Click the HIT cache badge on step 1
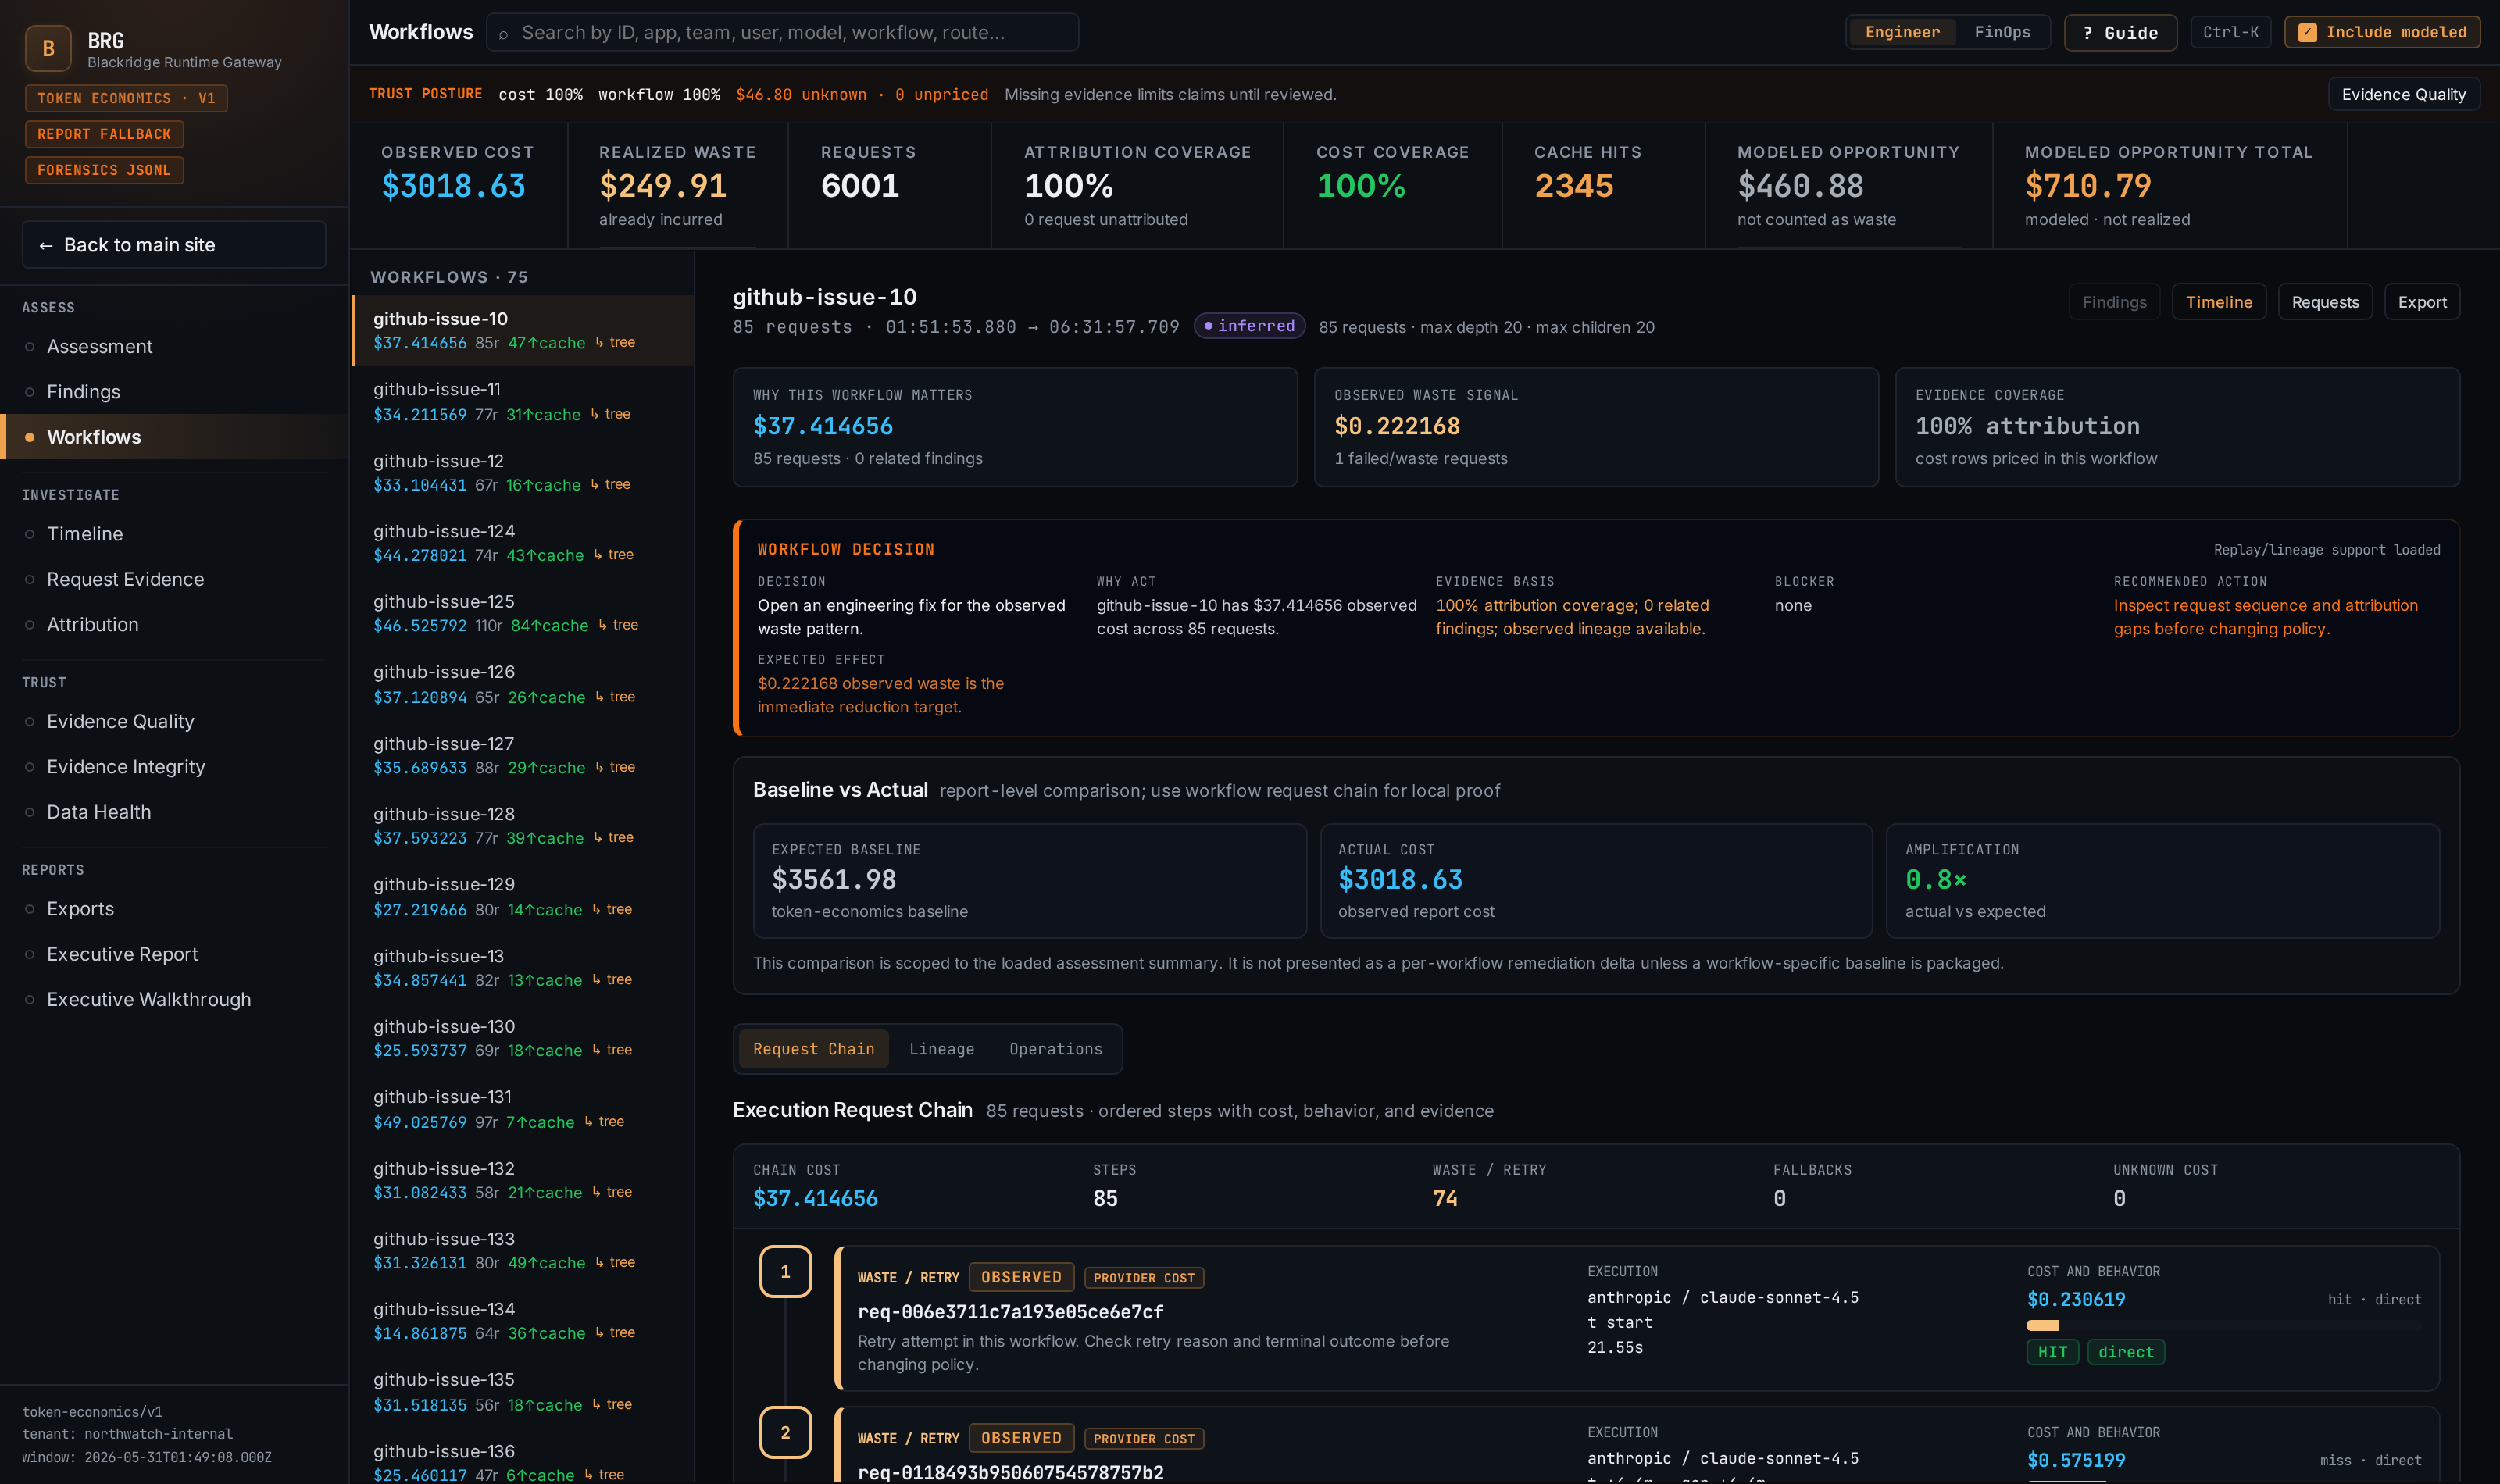 [2052, 1352]
